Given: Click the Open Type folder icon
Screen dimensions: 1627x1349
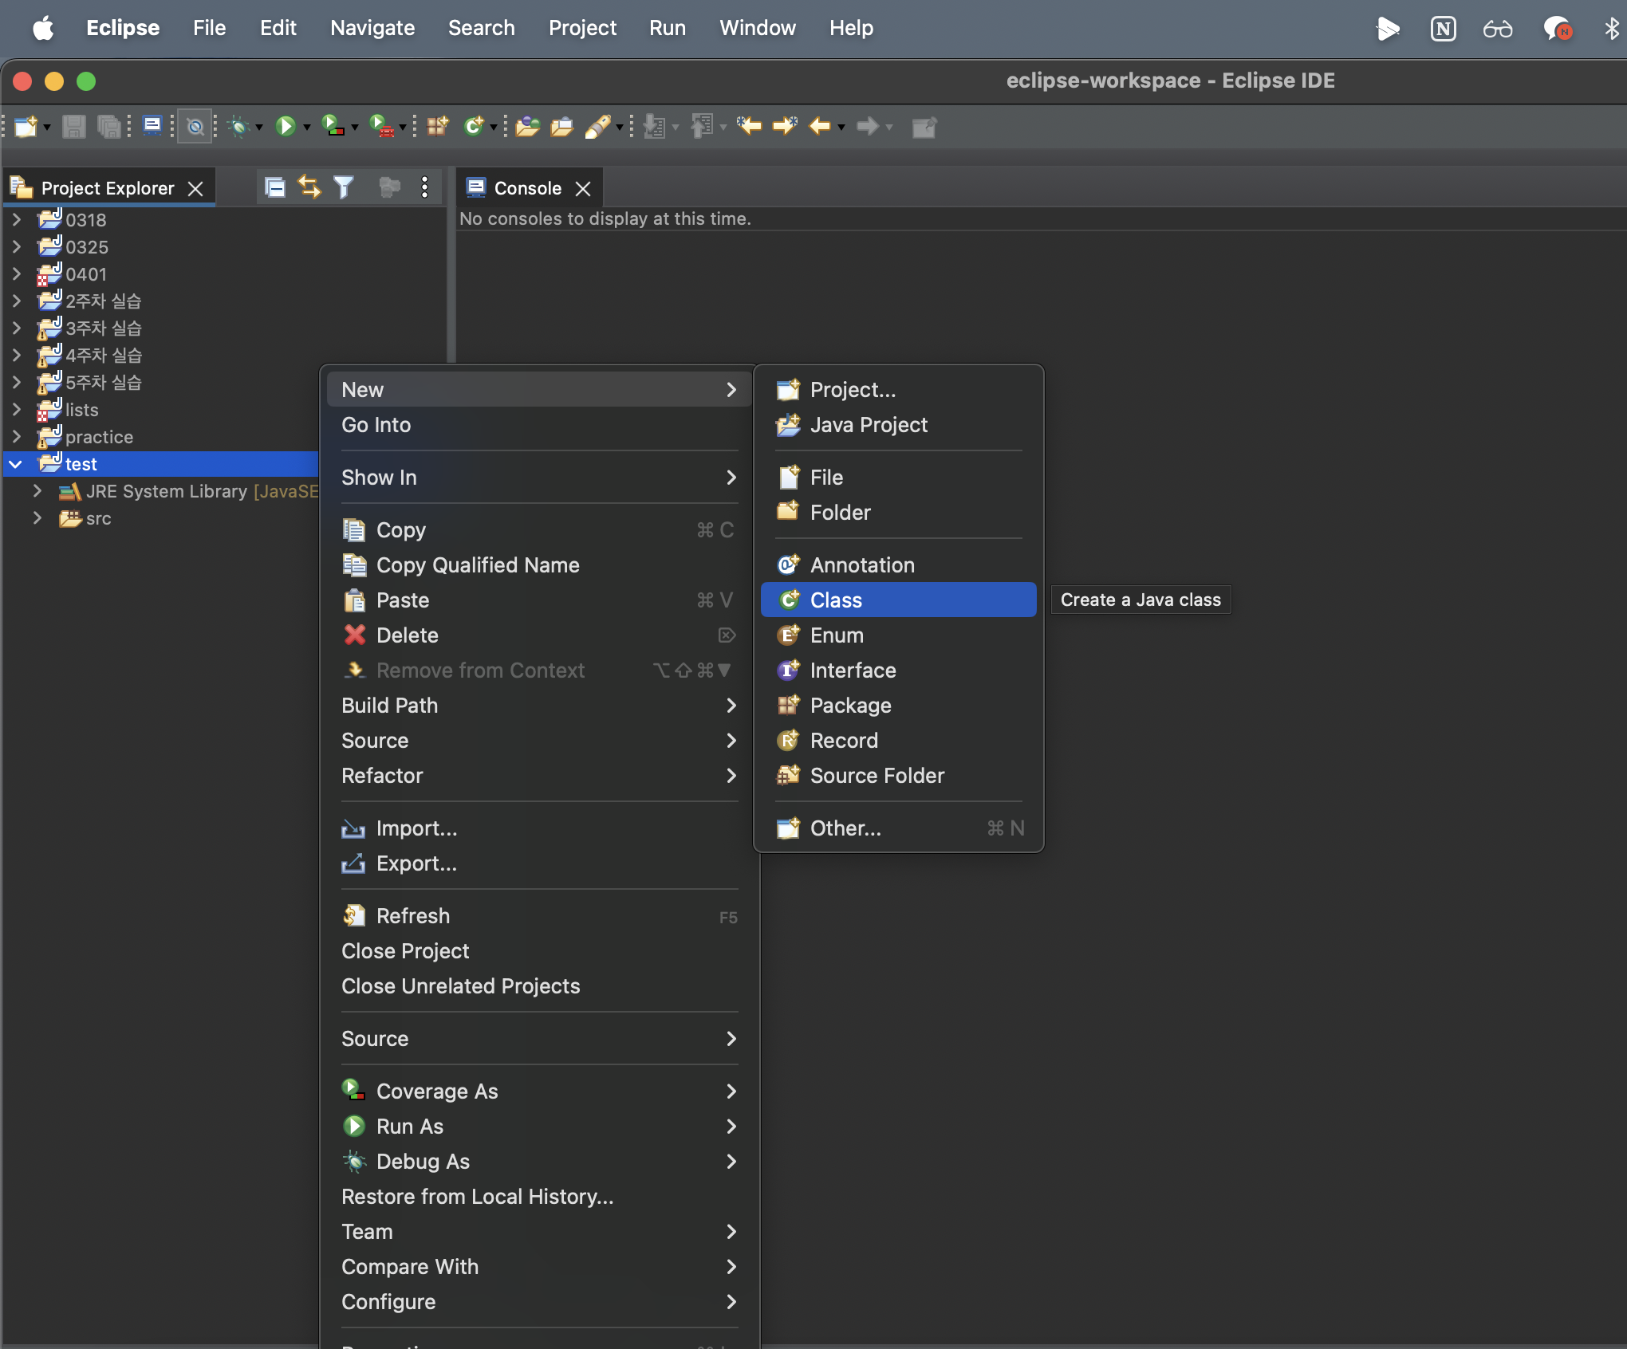Looking at the screenshot, I should click(527, 126).
